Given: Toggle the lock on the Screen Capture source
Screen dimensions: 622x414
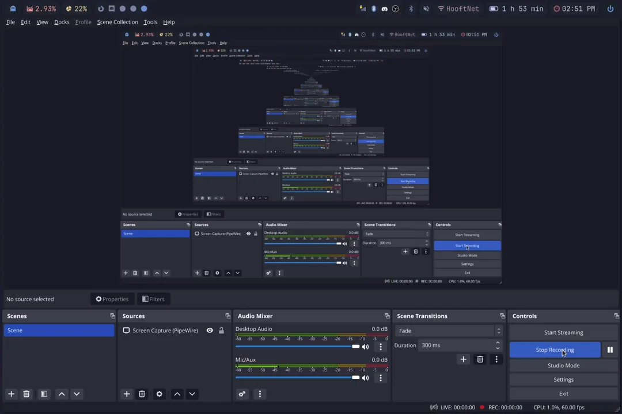Looking at the screenshot, I should [x=221, y=331].
